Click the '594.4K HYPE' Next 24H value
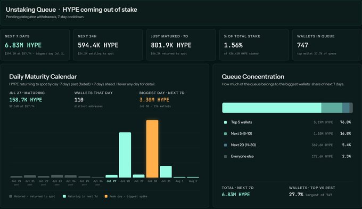The image size is (362, 209). tap(98, 45)
